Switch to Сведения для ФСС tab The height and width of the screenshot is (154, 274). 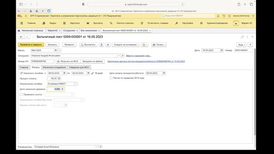(79, 67)
